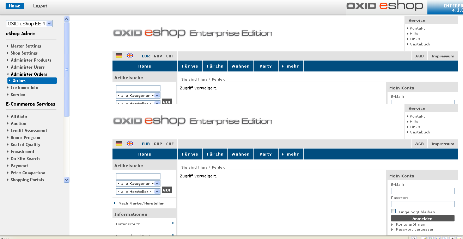Screen dimensions: 463x239
Task: Click the Logout link in the header
Action: 40,6
